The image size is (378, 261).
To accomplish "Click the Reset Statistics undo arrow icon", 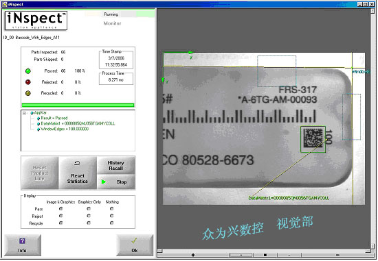I will [x=77, y=163].
